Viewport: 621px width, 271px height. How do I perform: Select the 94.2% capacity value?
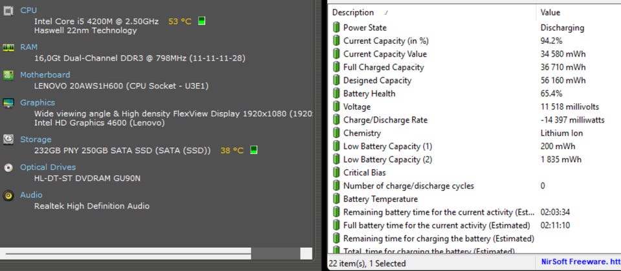551,41
